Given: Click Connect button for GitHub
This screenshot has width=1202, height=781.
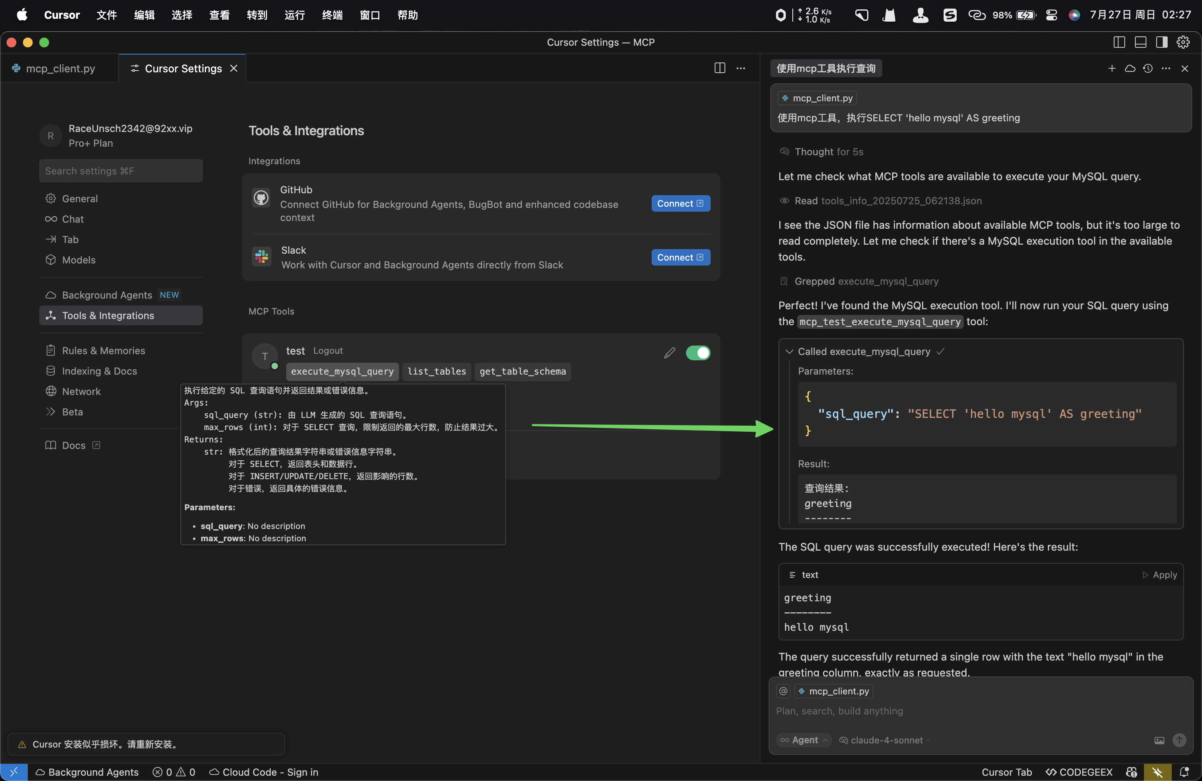Looking at the screenshot, I should coord(680,203).
